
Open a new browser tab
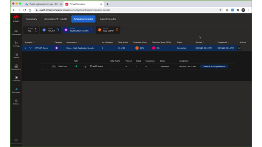pyautogui.click(x=107, y=4)
